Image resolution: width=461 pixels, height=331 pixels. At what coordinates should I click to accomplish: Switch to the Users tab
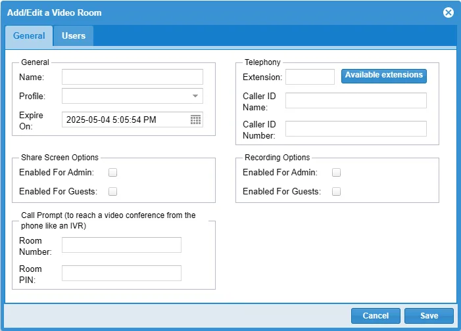coord(74,36)
